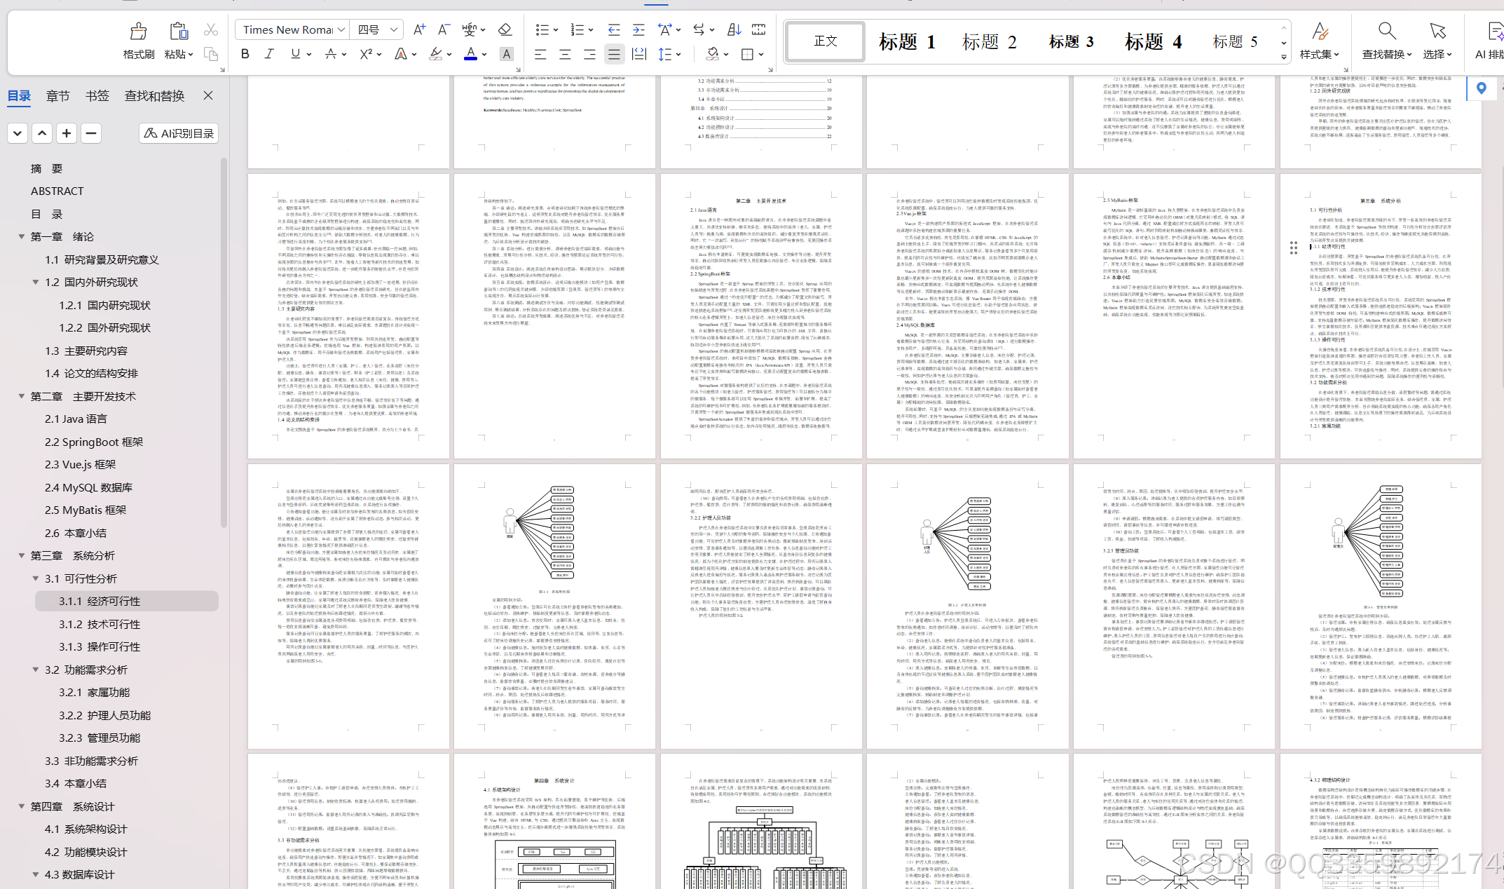Click the Format Painter brush icon
The width and height of the screenshot is (1504, 889).
tap(138, 32)
